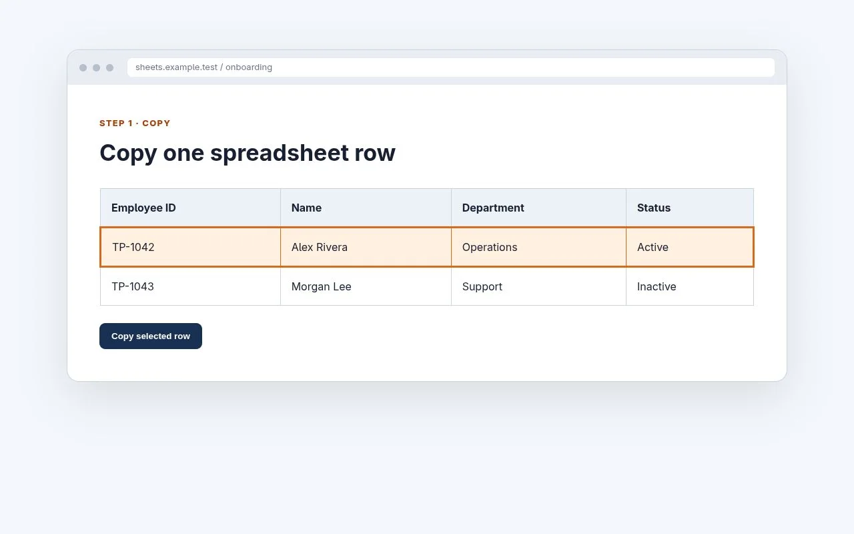
Task: Click the Employee ID column header
Action: [191, 208]
